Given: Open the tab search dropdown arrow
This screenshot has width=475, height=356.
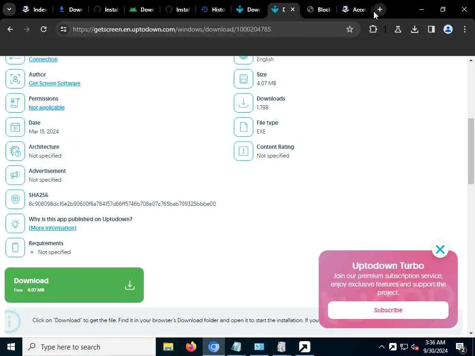Looking at the screenshot, I should [9, 9].
